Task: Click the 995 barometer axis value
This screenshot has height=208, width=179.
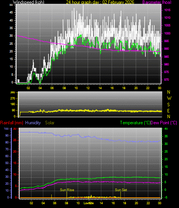Action: (x=166, y=41)
